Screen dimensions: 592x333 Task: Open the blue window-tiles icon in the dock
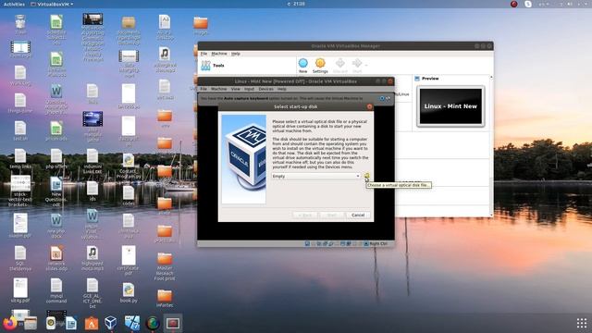click(x=132, y=323)
